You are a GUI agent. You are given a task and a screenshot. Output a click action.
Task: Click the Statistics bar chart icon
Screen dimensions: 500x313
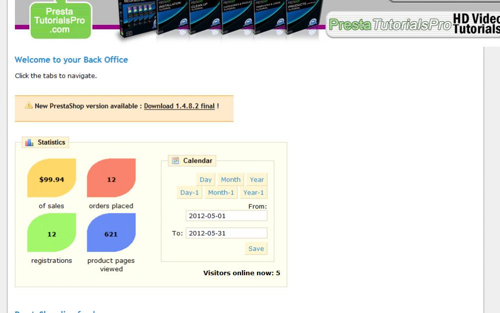(29, 142)
